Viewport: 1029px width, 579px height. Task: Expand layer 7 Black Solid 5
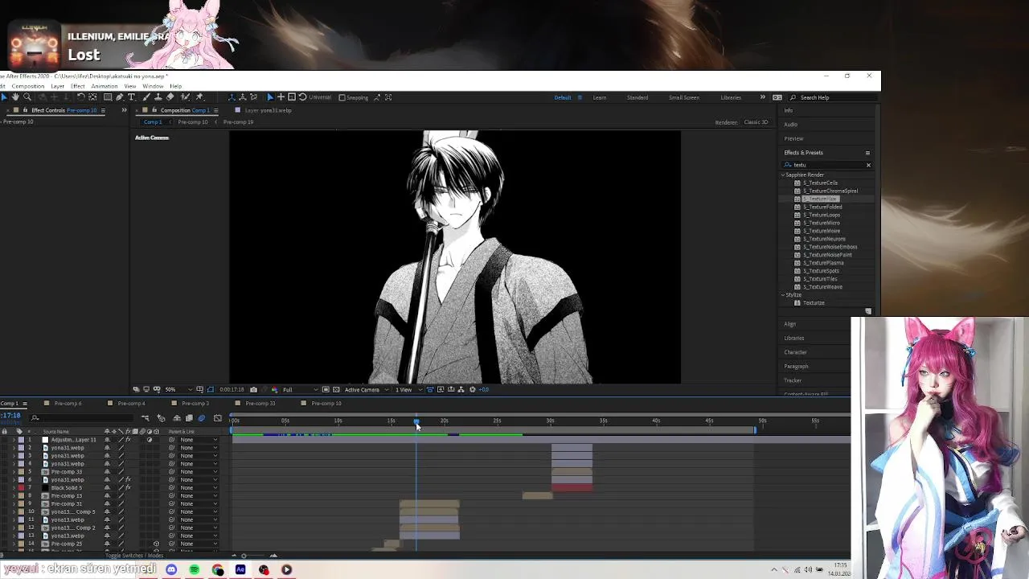[x=13, y=487]
